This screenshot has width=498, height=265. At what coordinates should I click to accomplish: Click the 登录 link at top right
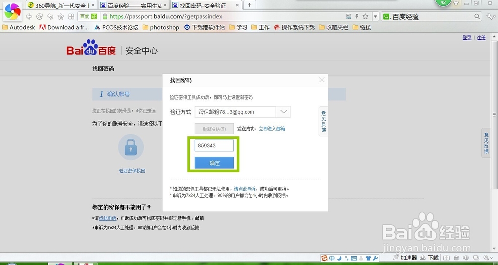(x=467, y=38)
